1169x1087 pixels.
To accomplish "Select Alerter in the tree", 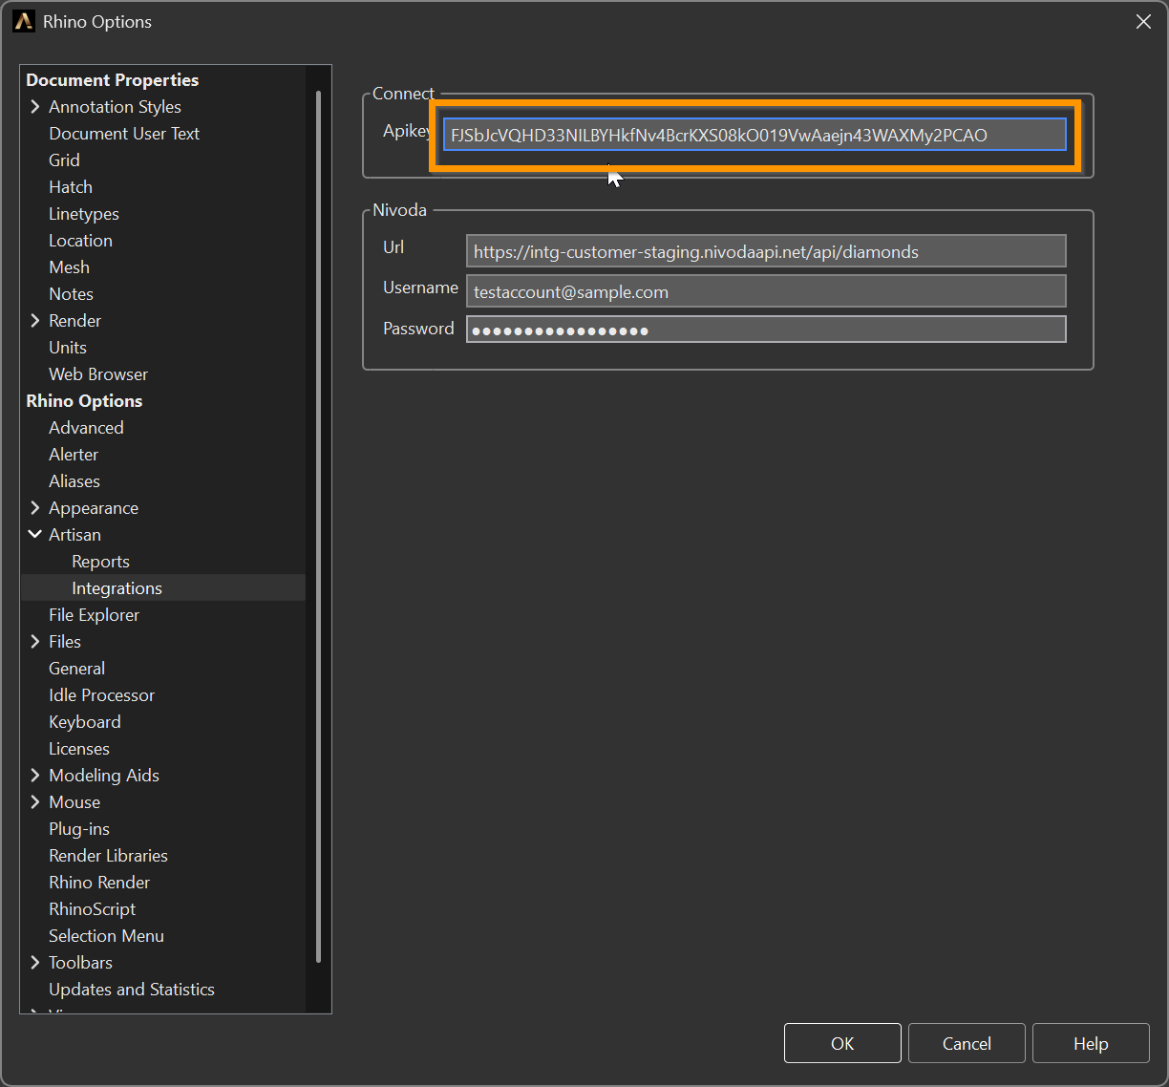I will 74,455.
